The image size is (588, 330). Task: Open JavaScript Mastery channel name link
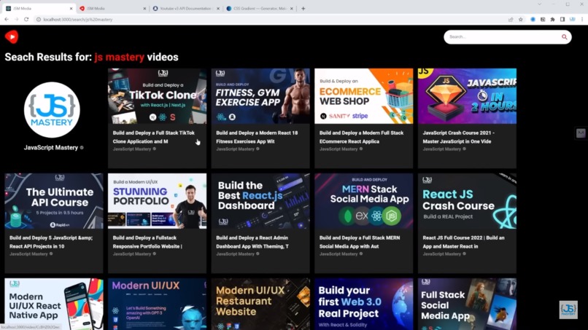tap(50, 148)
